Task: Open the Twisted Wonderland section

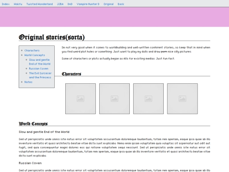Action: (x=39, y=4)
